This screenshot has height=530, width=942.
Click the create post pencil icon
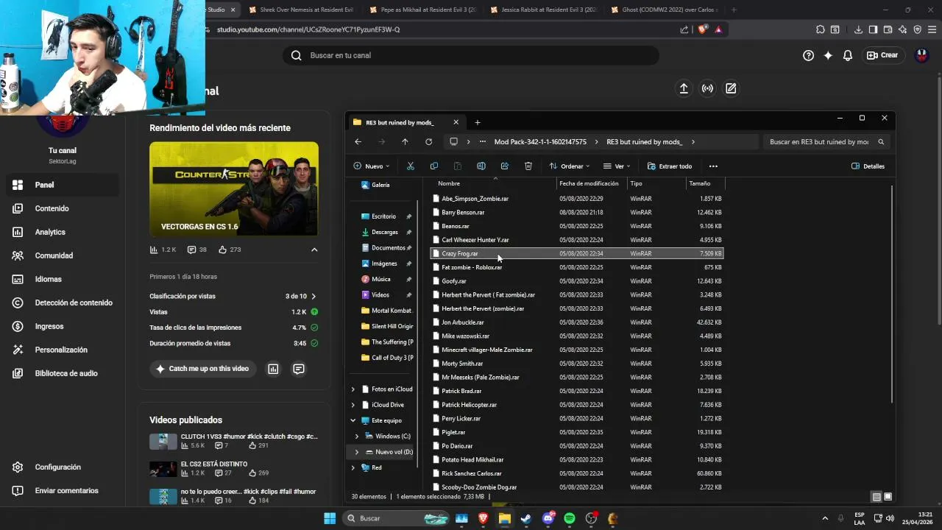click(731, 88)
